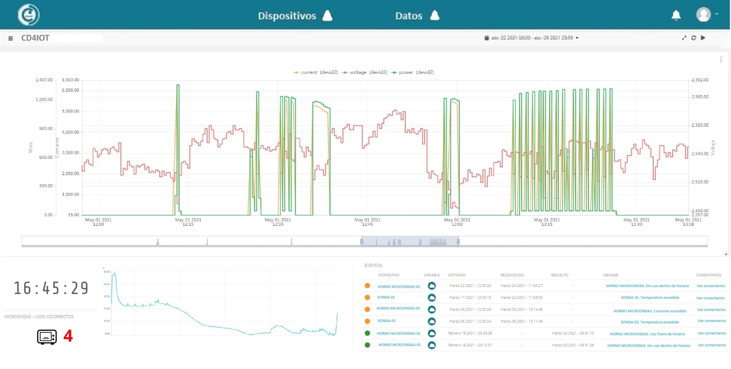Click cloud icon for HORNO MICROONDAS-03
This screenshot has width=731, height=369.
click(432, 309)
